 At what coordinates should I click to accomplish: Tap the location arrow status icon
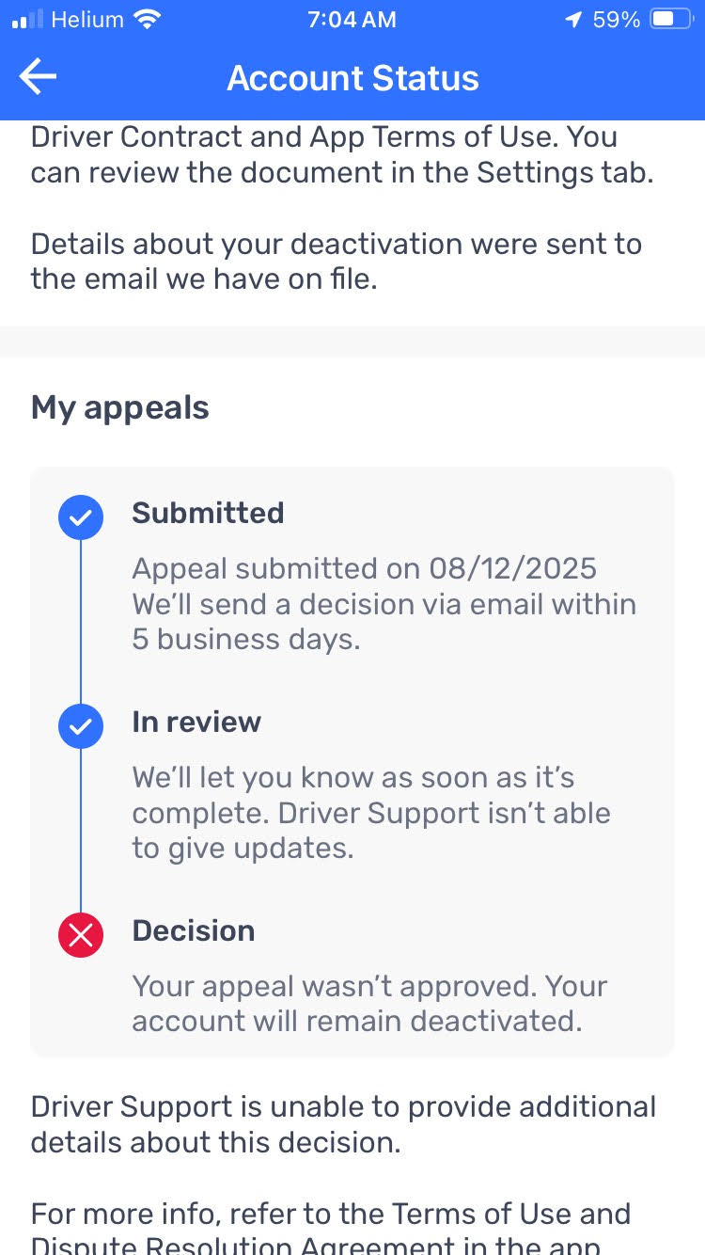tap(572, 20)
